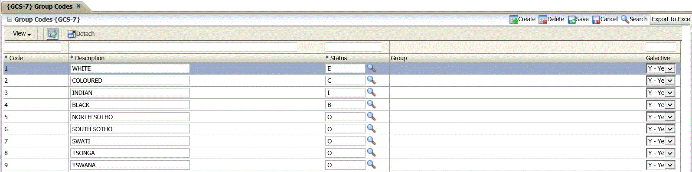
Task: Collapse the Group Codes {GCS-7} panel
Action: tap(10, 19)
